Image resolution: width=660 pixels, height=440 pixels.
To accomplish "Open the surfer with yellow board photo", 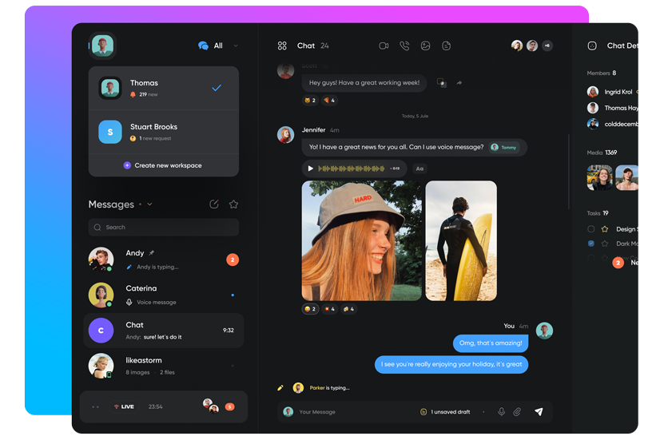I will click(x=461, y=240).
